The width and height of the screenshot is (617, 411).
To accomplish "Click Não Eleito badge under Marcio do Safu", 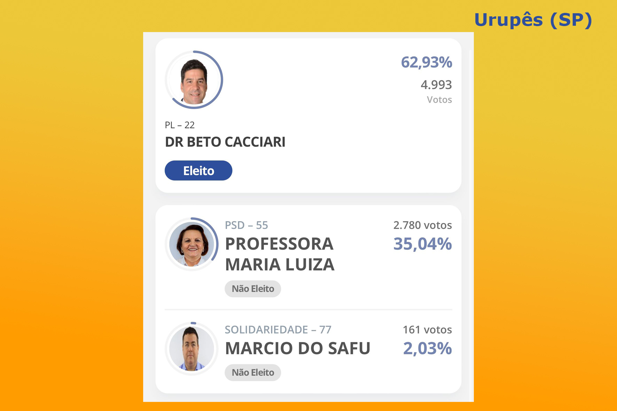I will coord(253,373).
